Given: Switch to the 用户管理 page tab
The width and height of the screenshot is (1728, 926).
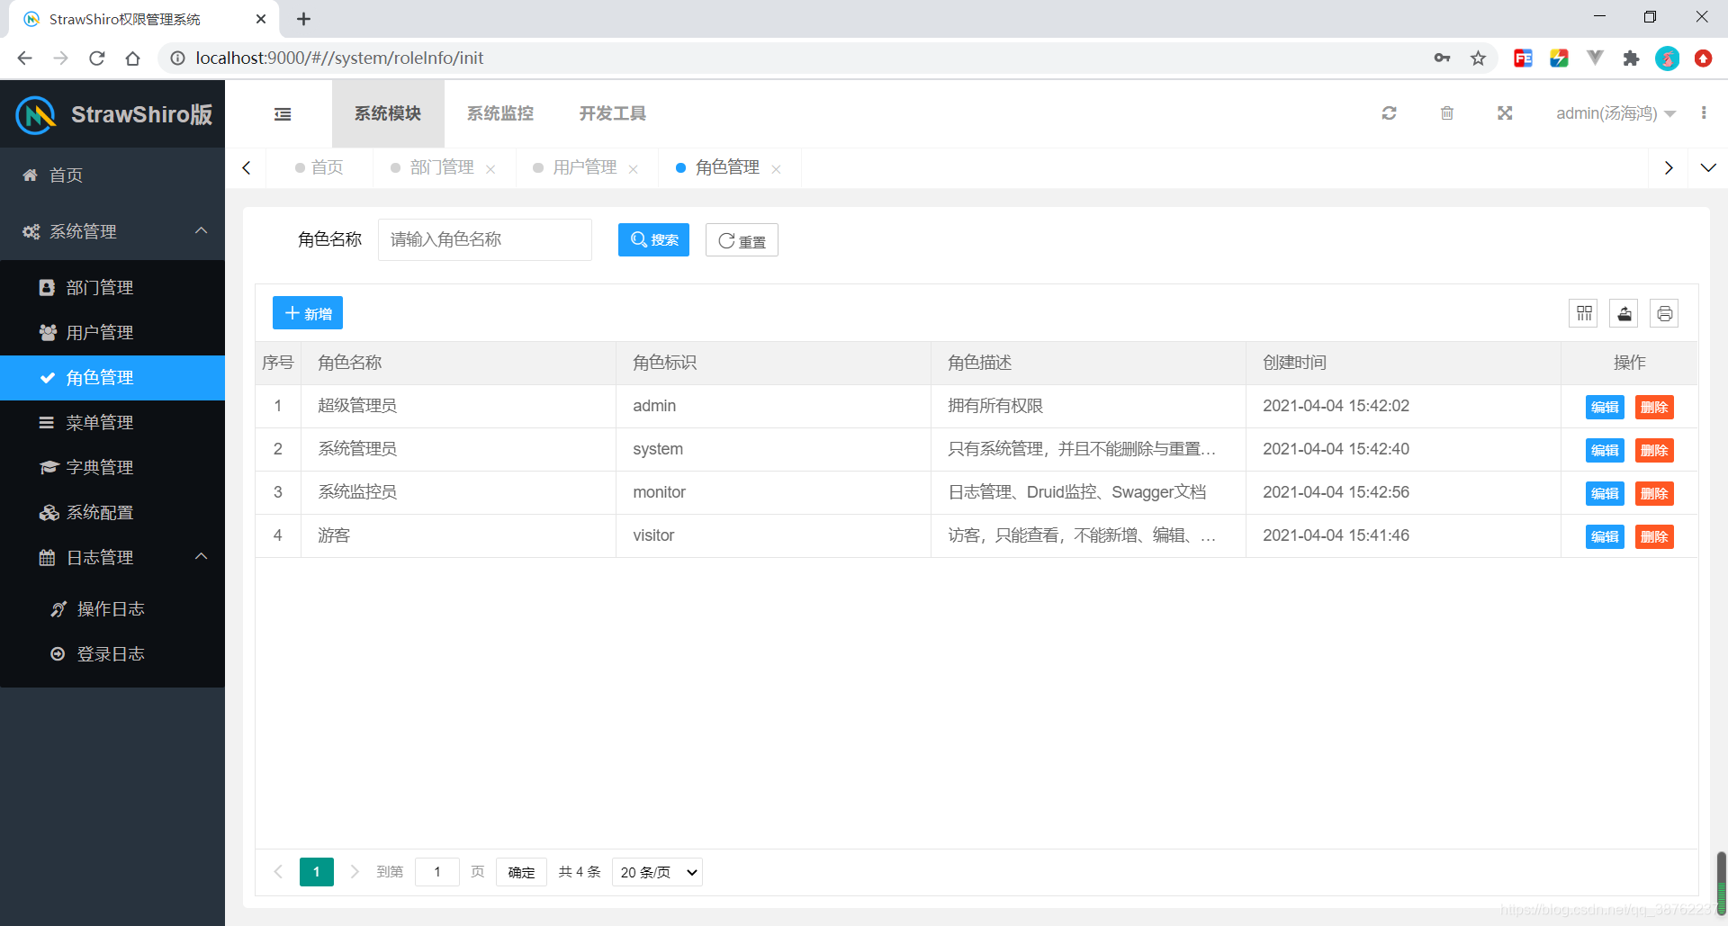Looking at the screenshot, I should 584,167.
